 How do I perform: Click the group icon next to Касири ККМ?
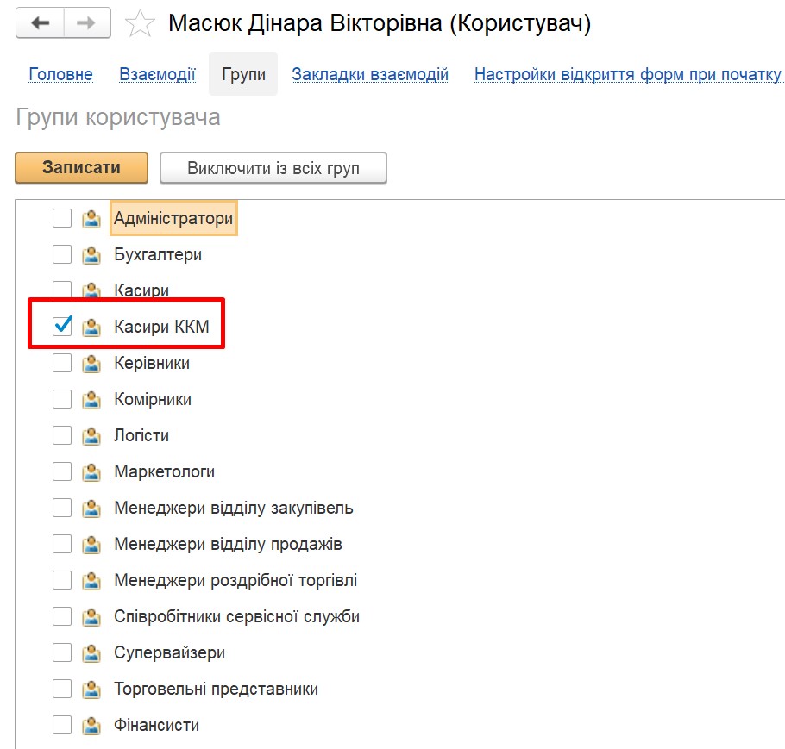point(91,327)
